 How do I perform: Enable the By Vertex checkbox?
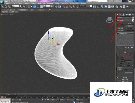(118, 57)
